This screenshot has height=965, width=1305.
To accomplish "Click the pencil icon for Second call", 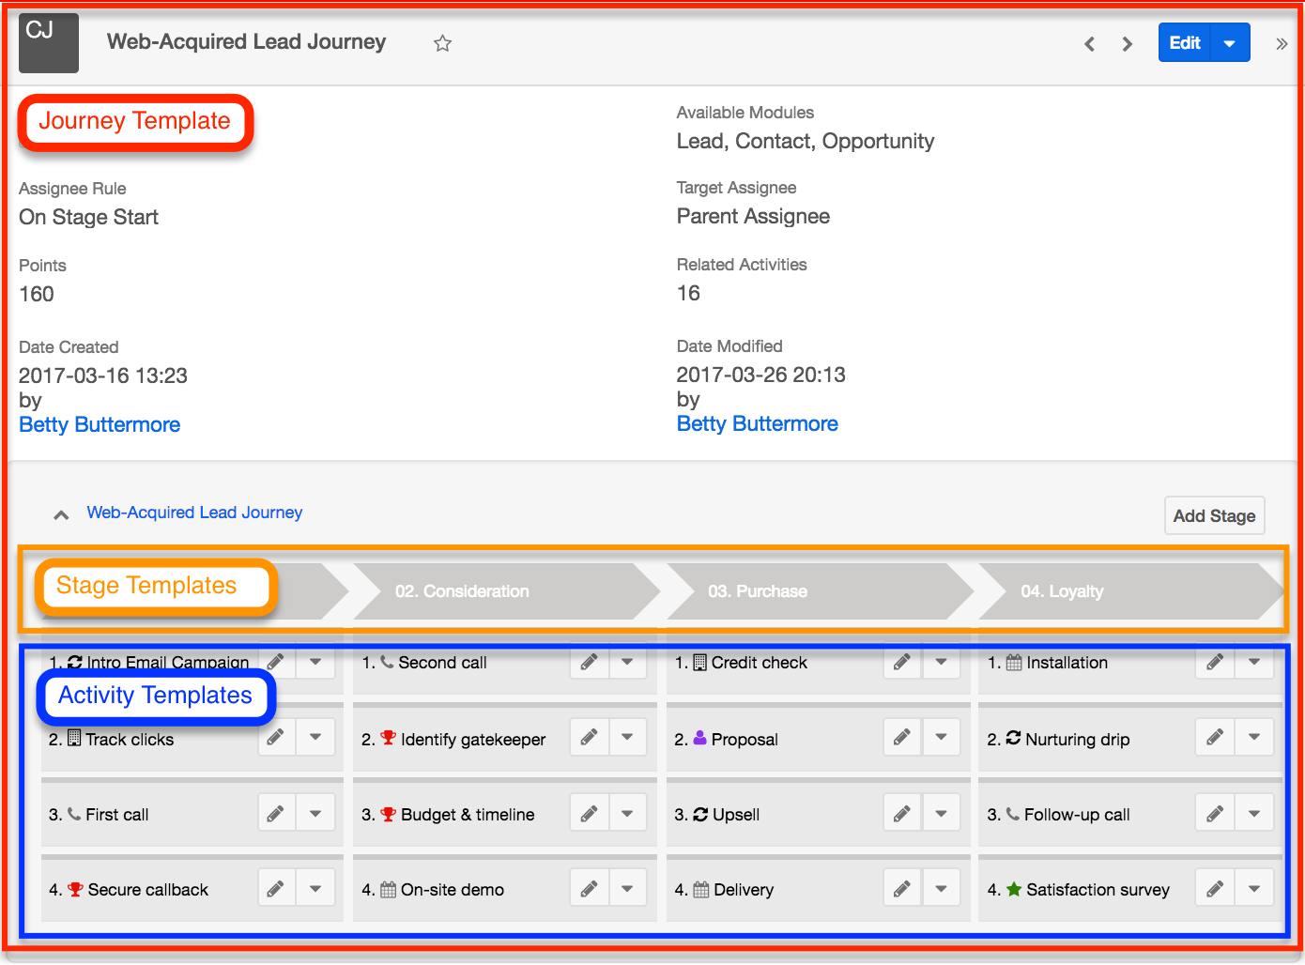I will [589, 662].
